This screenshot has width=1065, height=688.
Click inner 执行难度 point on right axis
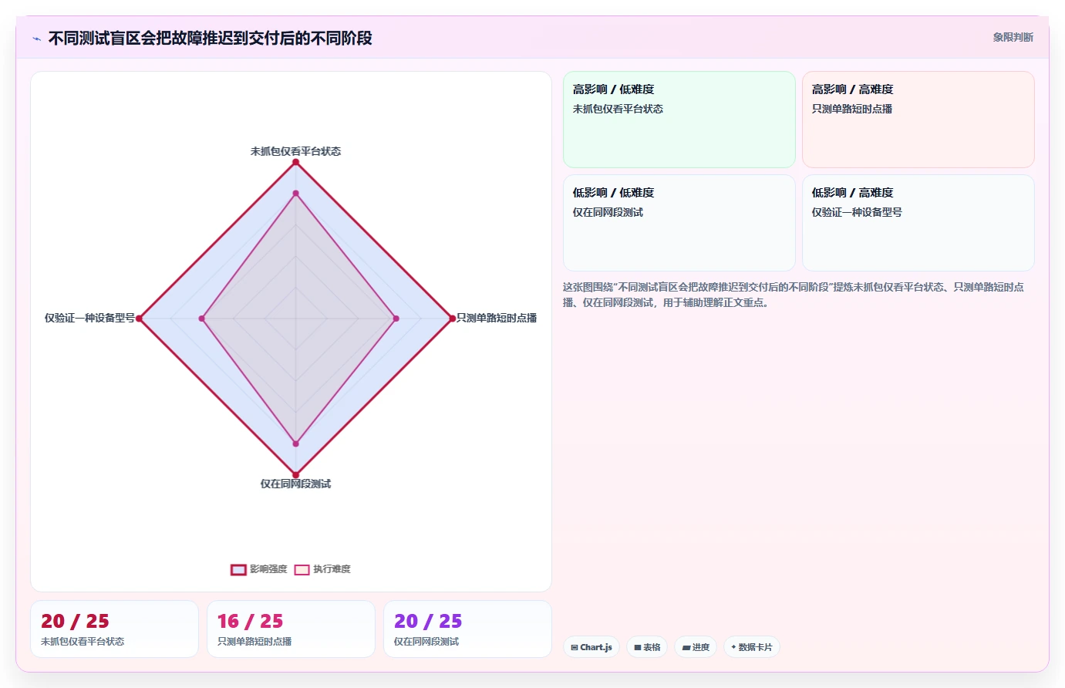click(396, 319)
